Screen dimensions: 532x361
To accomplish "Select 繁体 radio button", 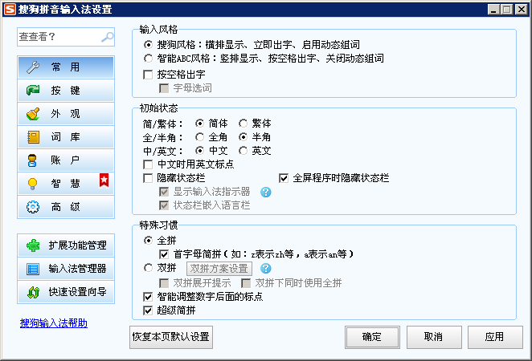I will 243,124.
